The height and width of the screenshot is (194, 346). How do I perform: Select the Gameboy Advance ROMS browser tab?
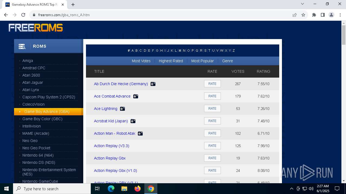[x=35, y=5]
